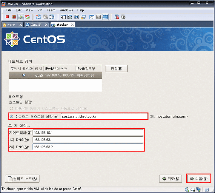Screen dimensions: 215x193
Task: Click the hostname field with sostarzia.ithrd.co.kr
Action: (104, 116)
